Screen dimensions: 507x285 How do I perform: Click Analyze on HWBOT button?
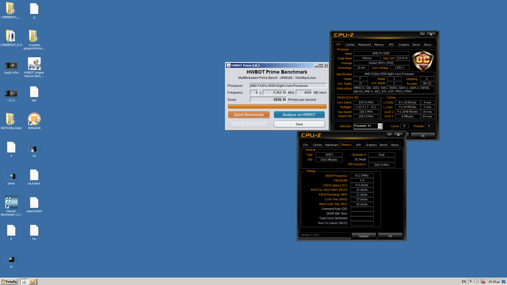(x=299, y=115)
